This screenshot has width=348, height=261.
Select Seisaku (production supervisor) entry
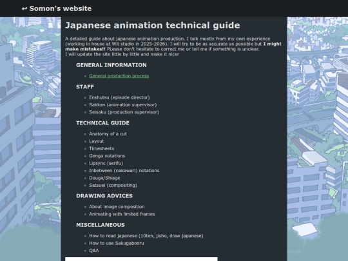click(124, 112)
